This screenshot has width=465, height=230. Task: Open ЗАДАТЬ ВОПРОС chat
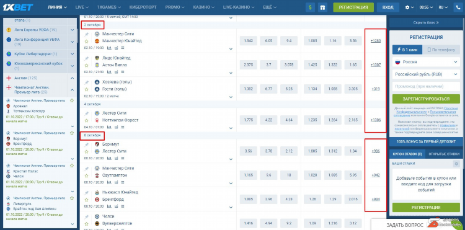tap(405, 225)
